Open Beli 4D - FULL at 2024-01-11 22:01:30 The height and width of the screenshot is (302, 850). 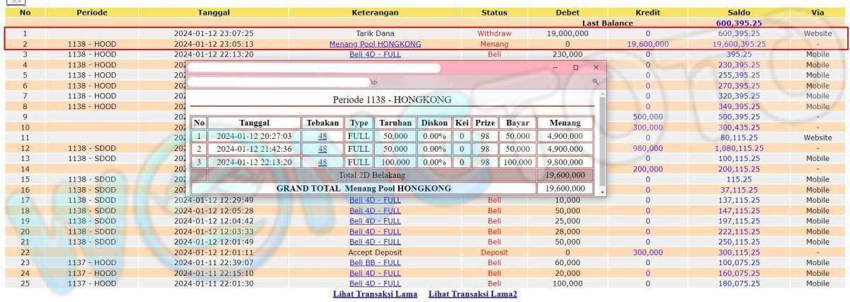375,284
